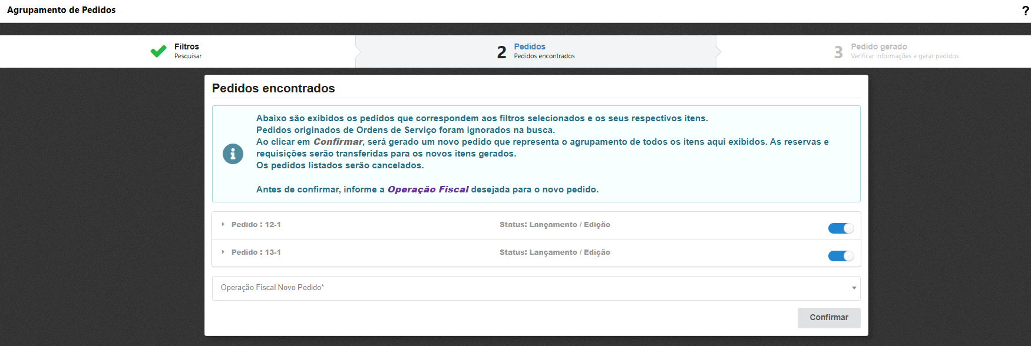
Task: Expand the Pedido 12-1 row arrow
Action: 223,224
